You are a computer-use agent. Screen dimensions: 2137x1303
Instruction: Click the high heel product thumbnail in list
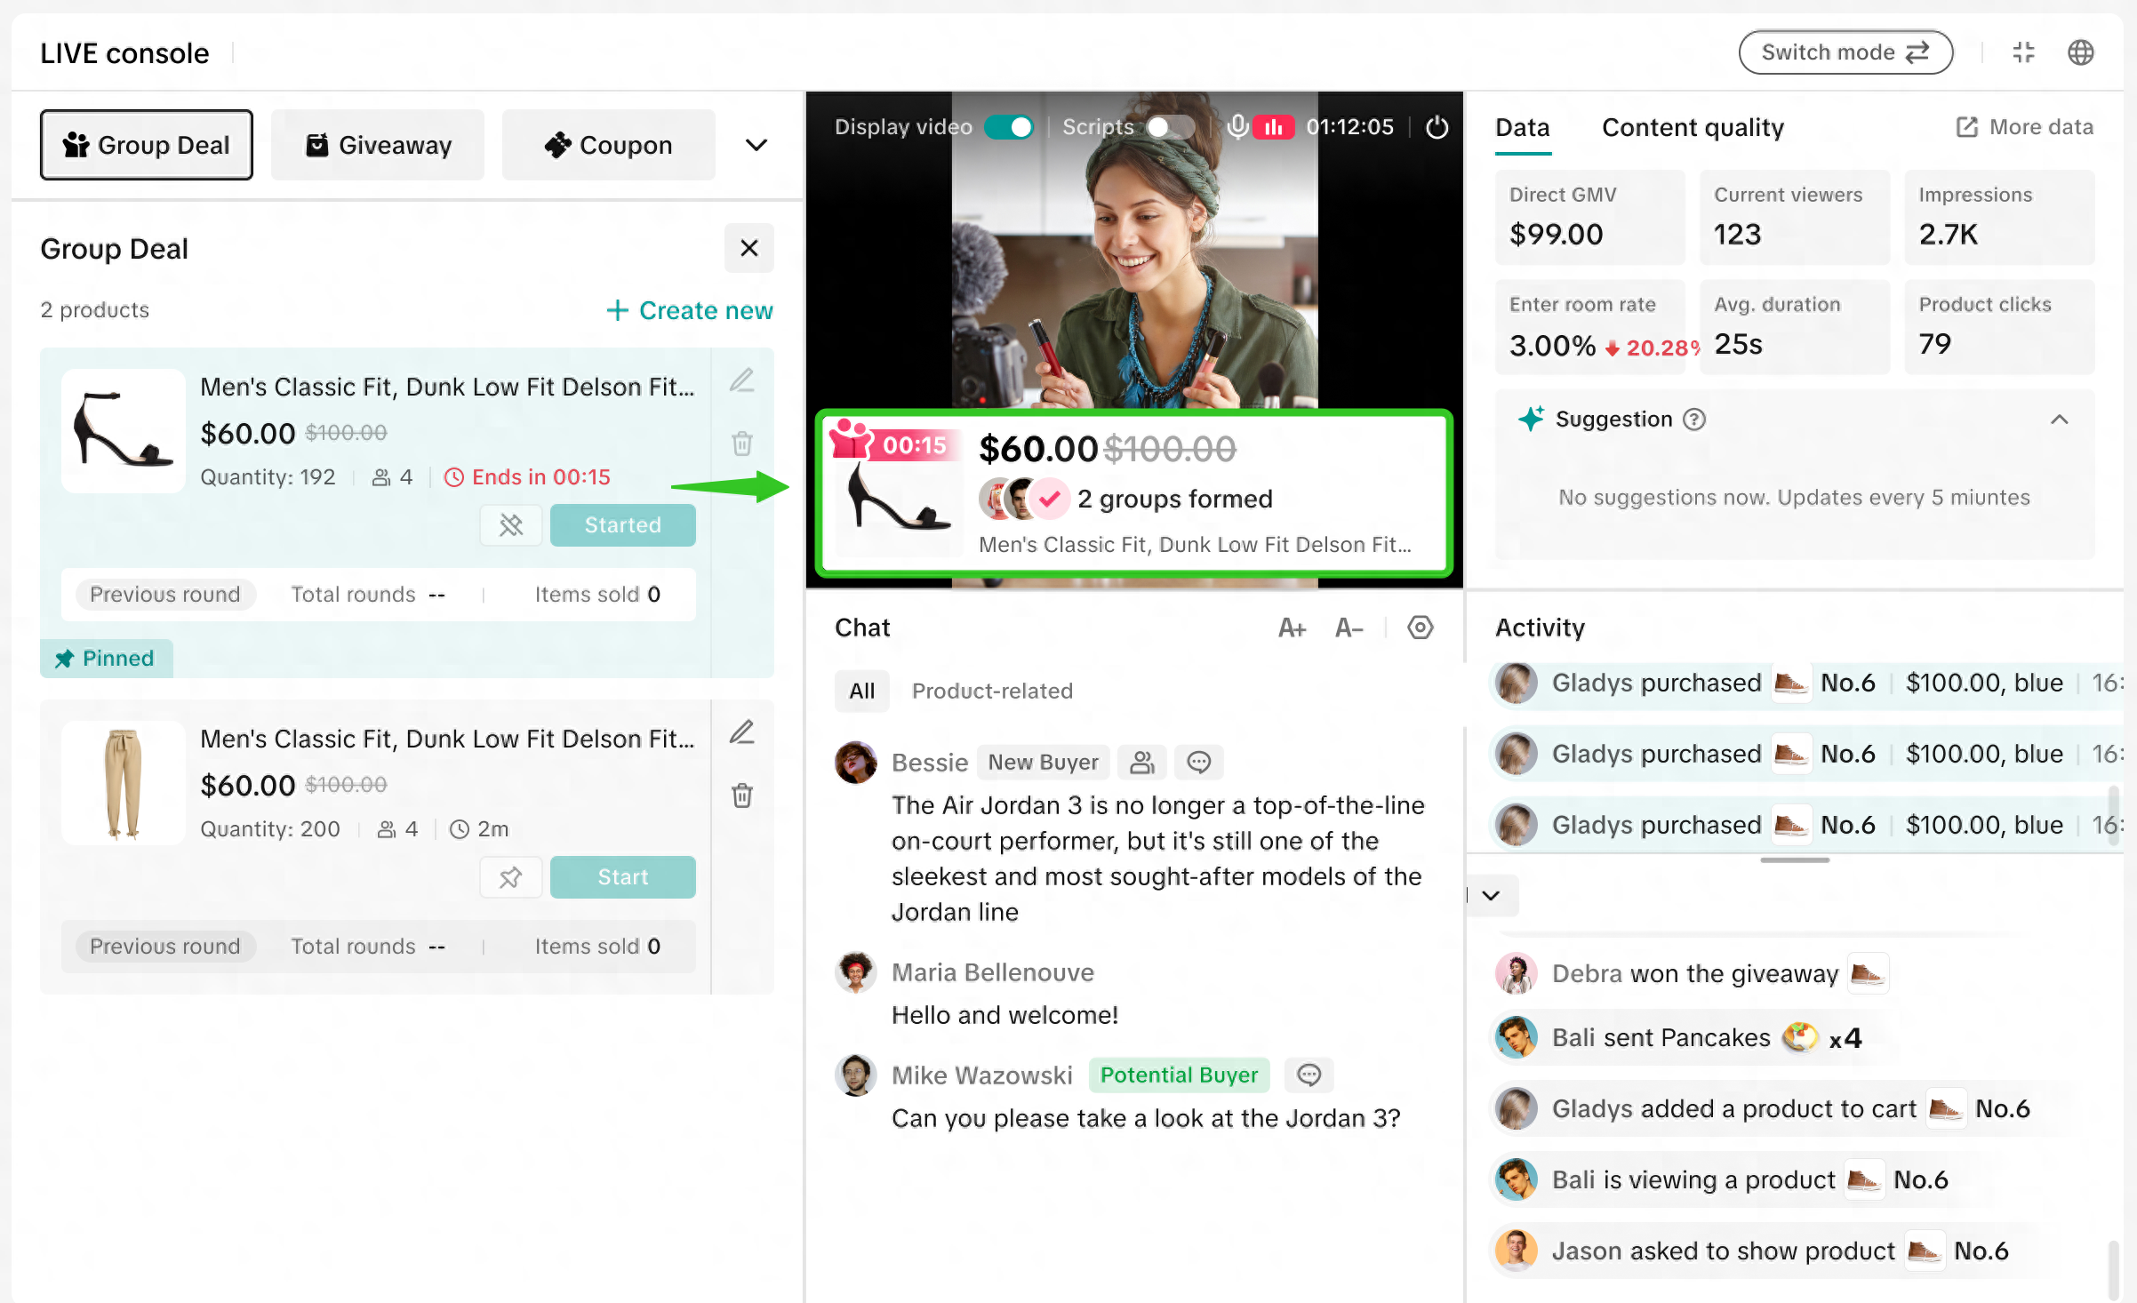(124, 431)
